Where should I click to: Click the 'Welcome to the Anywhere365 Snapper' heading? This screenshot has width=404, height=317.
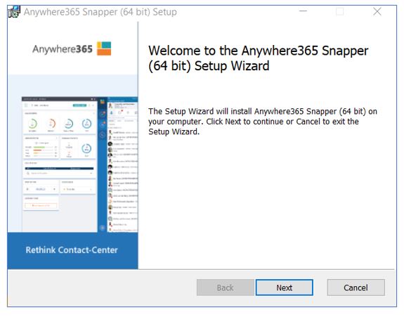[x=258, y=58]
